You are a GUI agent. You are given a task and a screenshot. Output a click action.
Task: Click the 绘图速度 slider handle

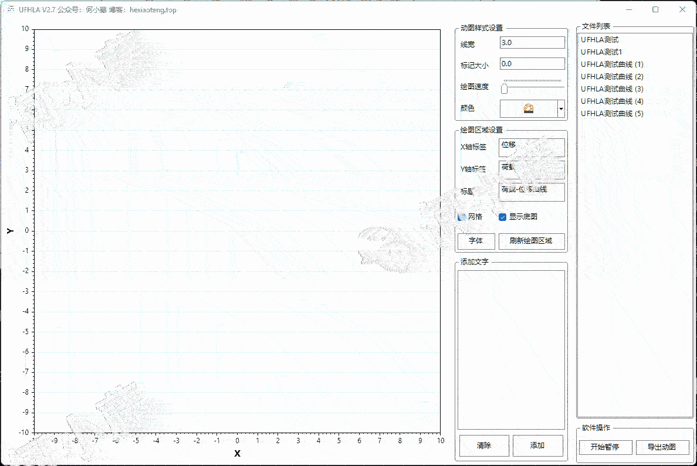point(504,89)
